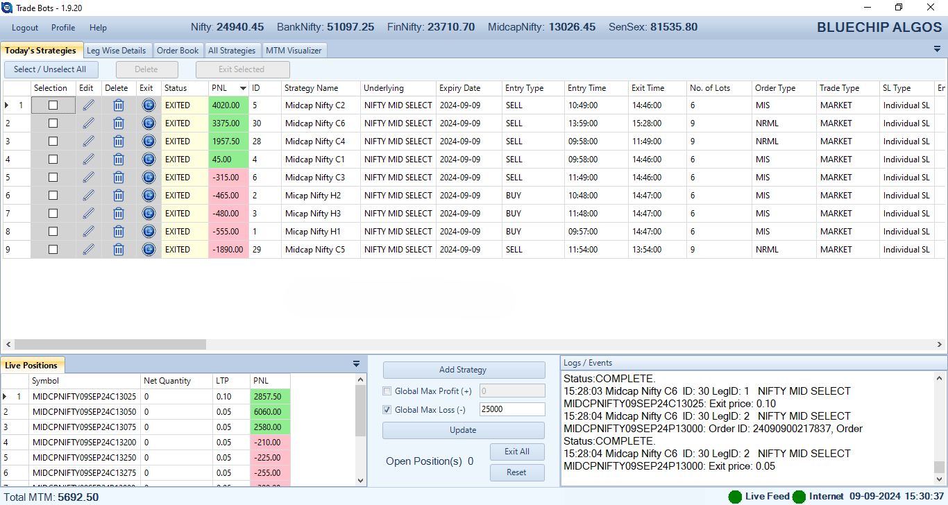
Task: Click edit pencil for Micap Nifty H1
Action: coord(88,231)
